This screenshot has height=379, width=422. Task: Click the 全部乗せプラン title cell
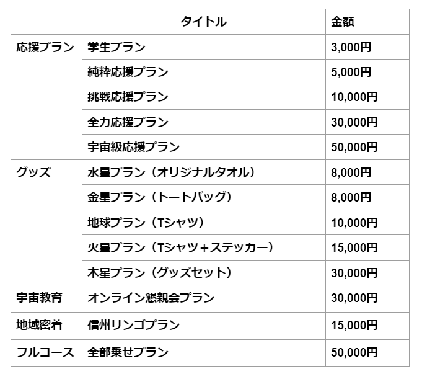(x=128, y=352)
